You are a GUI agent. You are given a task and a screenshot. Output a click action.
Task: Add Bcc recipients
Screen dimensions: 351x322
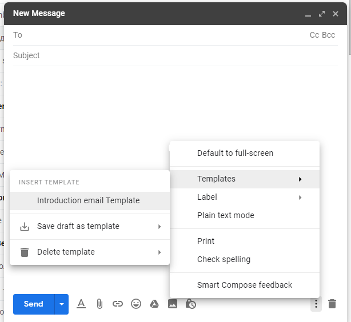click(328, 35)
